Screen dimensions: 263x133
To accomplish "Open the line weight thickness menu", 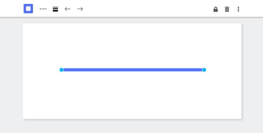I will (x=55, y=9).
